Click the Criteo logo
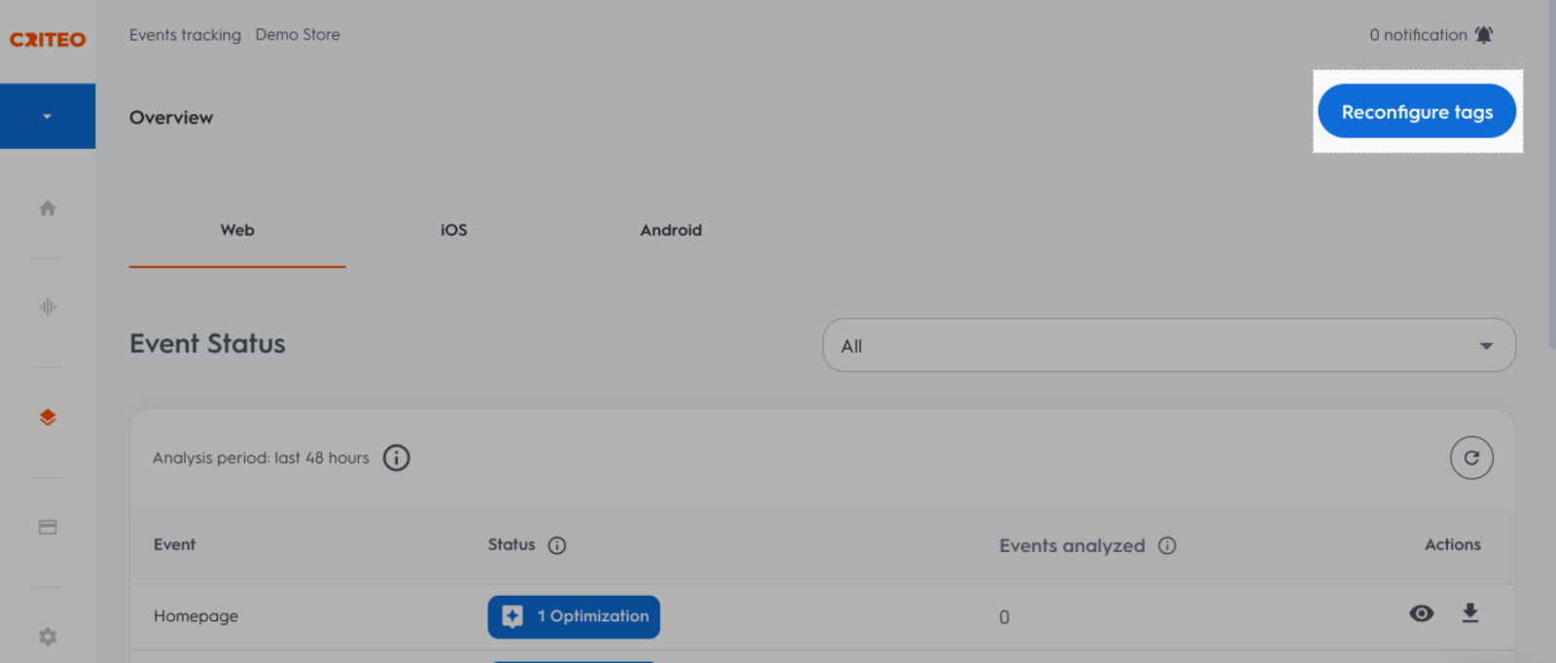 pos(48,40)
